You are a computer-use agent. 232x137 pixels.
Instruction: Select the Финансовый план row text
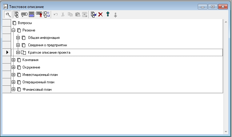tap(37, 89)
